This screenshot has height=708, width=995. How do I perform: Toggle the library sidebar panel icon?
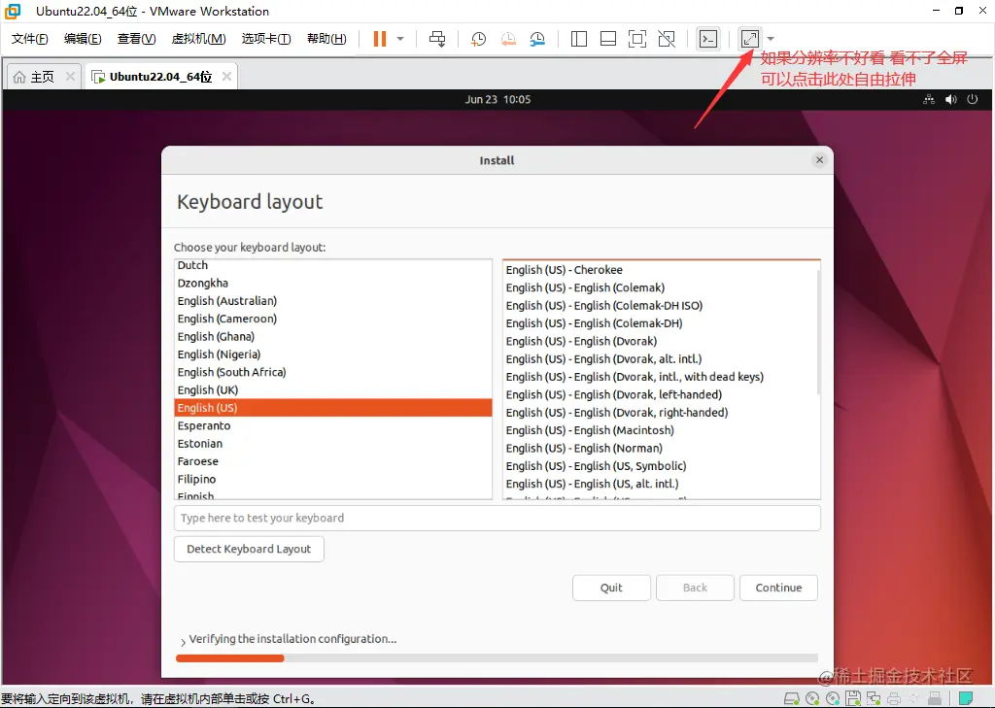[579, 39]
